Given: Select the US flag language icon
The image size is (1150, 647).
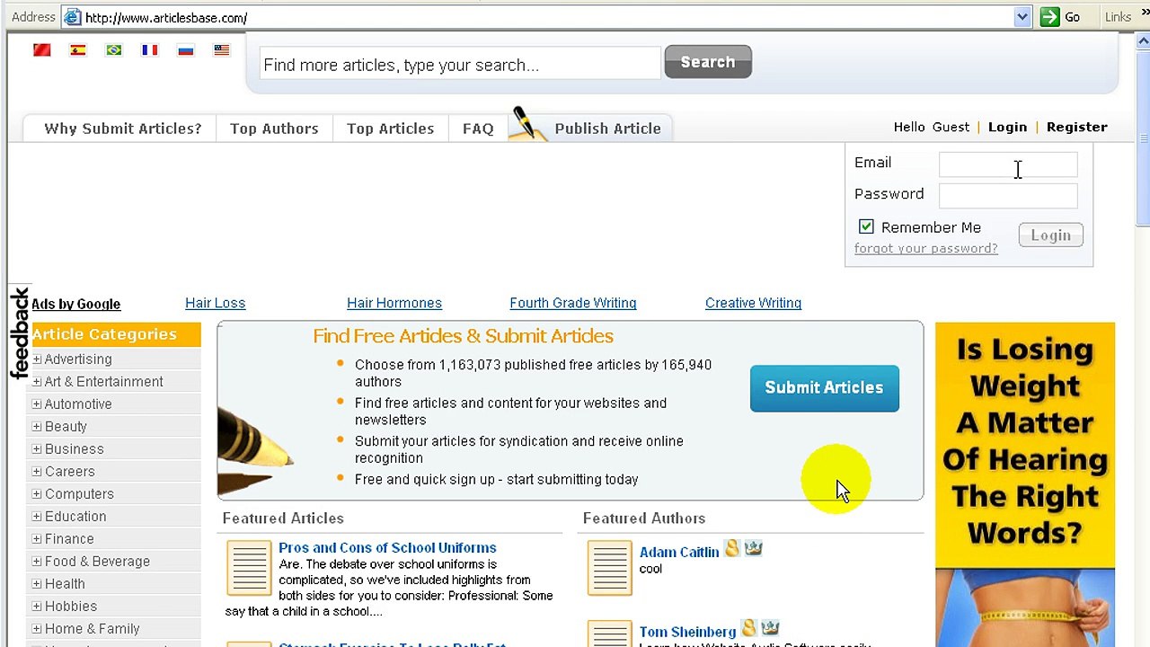Looking at the screenshot, I should point(222,50).
